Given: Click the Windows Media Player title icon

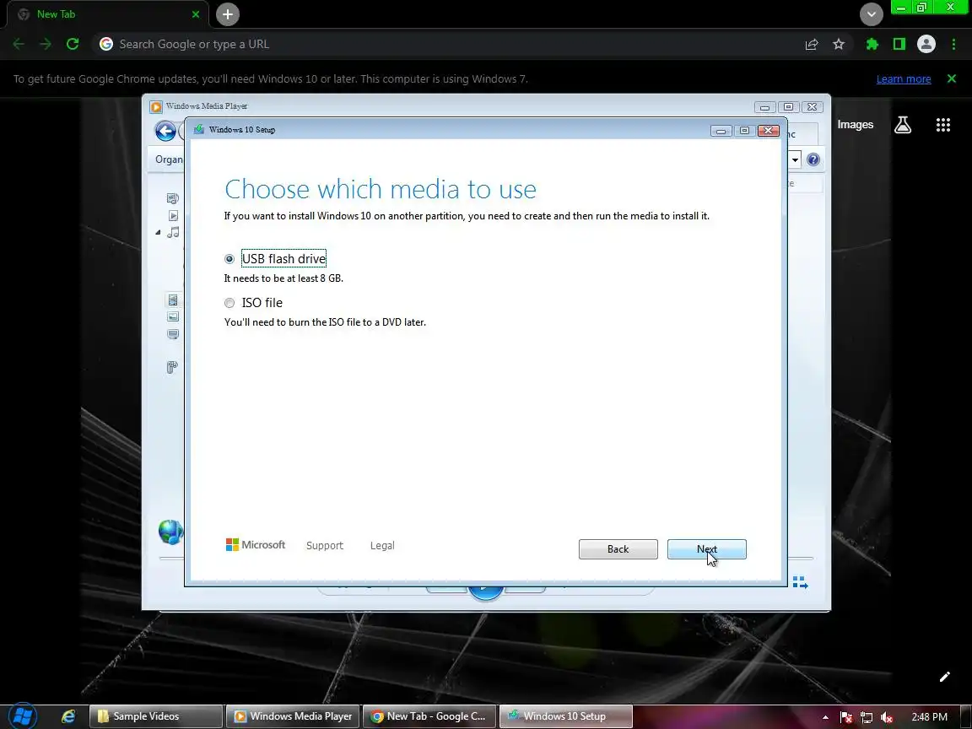Looking at the screenshot, I should (156, 106).
